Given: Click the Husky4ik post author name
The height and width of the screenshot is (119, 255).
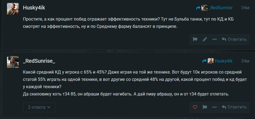Looking at the screenshot, I should pyautogui.click(x=34, y=8).
